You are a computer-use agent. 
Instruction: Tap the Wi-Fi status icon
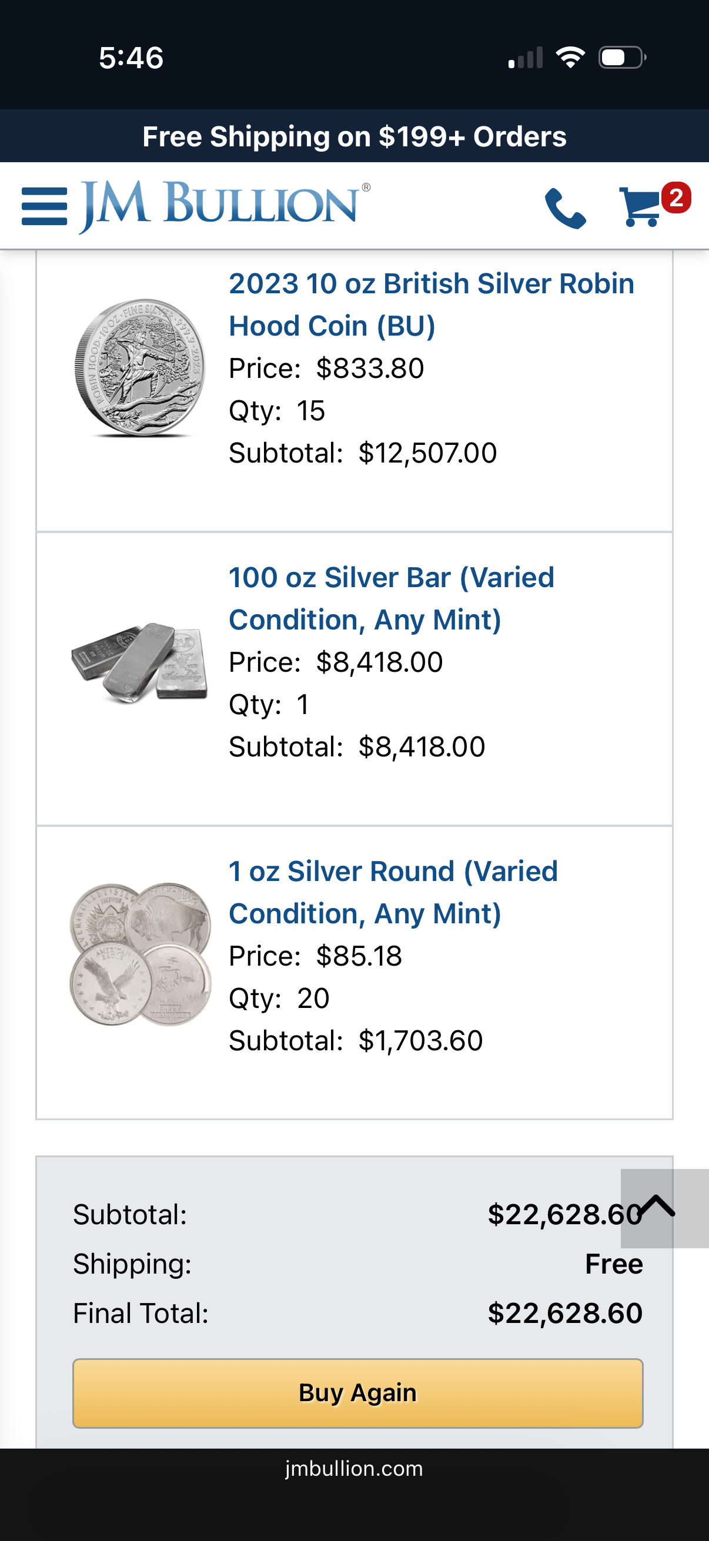coord(570,58)
